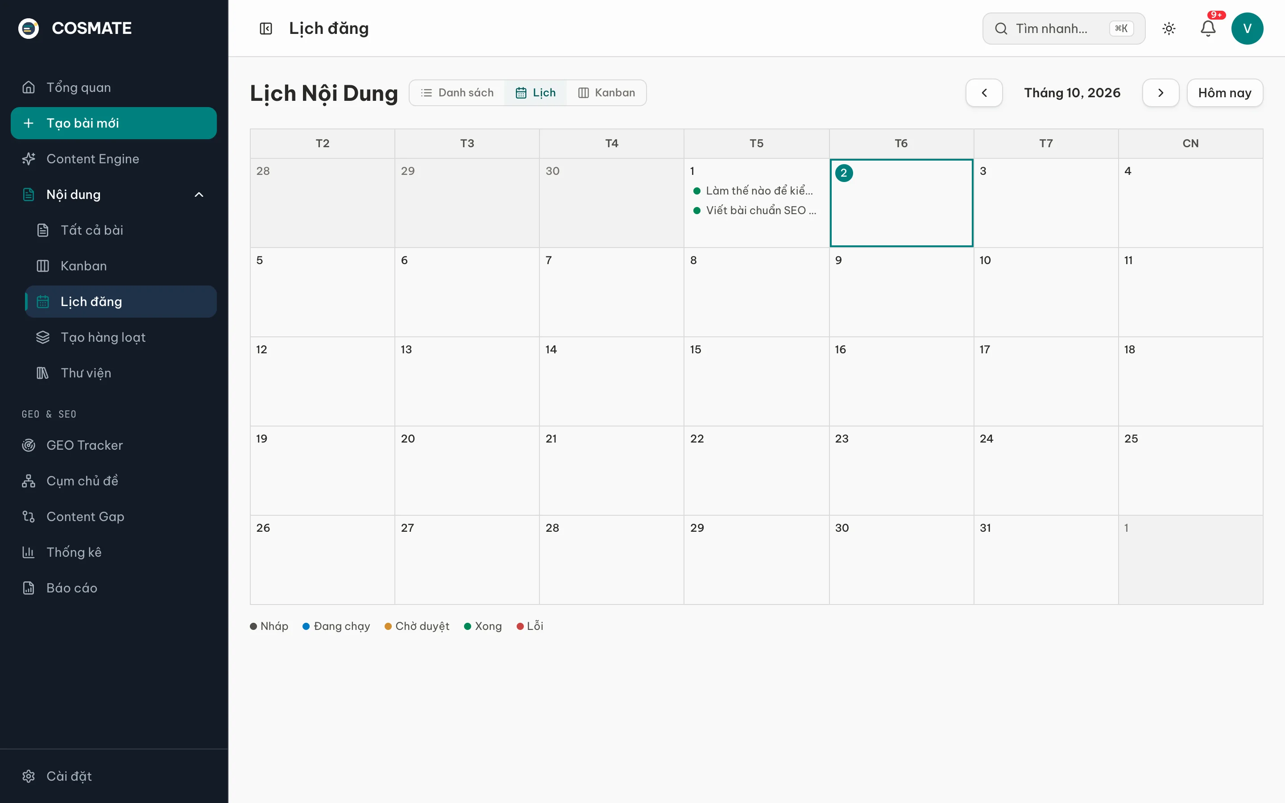The image size is (1285, 803).
Task: Open the notifications bell
Action: (x=1208, y=28)
